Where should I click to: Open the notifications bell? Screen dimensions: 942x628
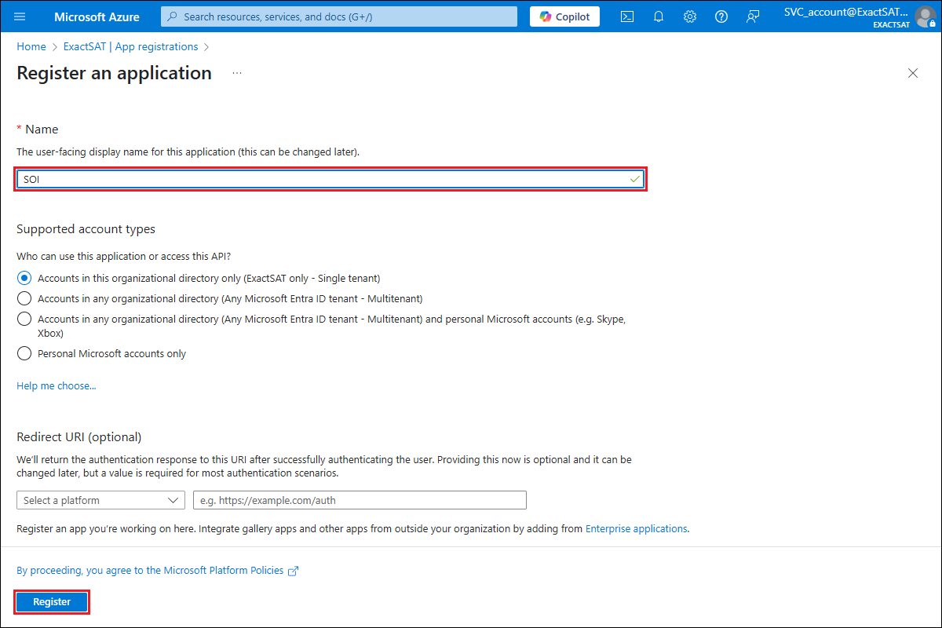coord(659,16)
